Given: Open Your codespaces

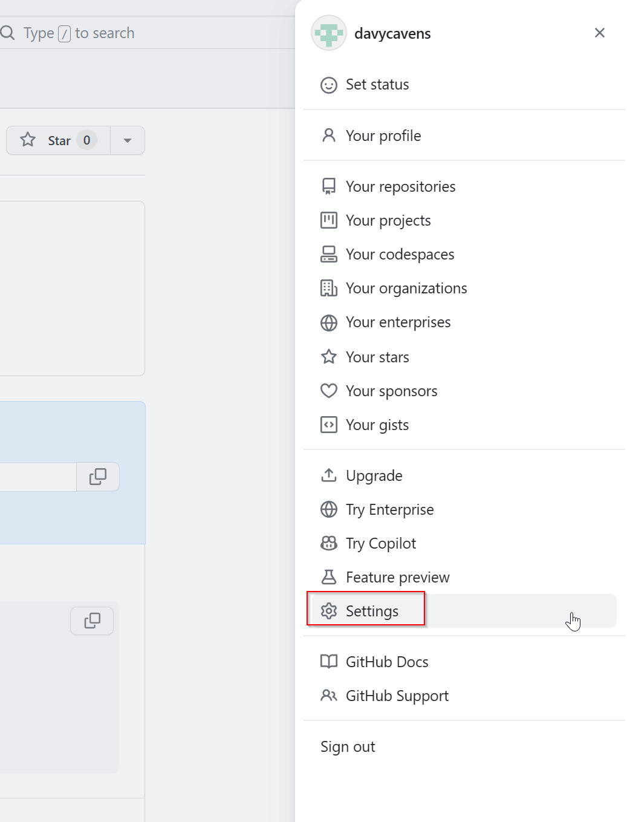Looking at the screenshot, I should (x=464, y=254).
